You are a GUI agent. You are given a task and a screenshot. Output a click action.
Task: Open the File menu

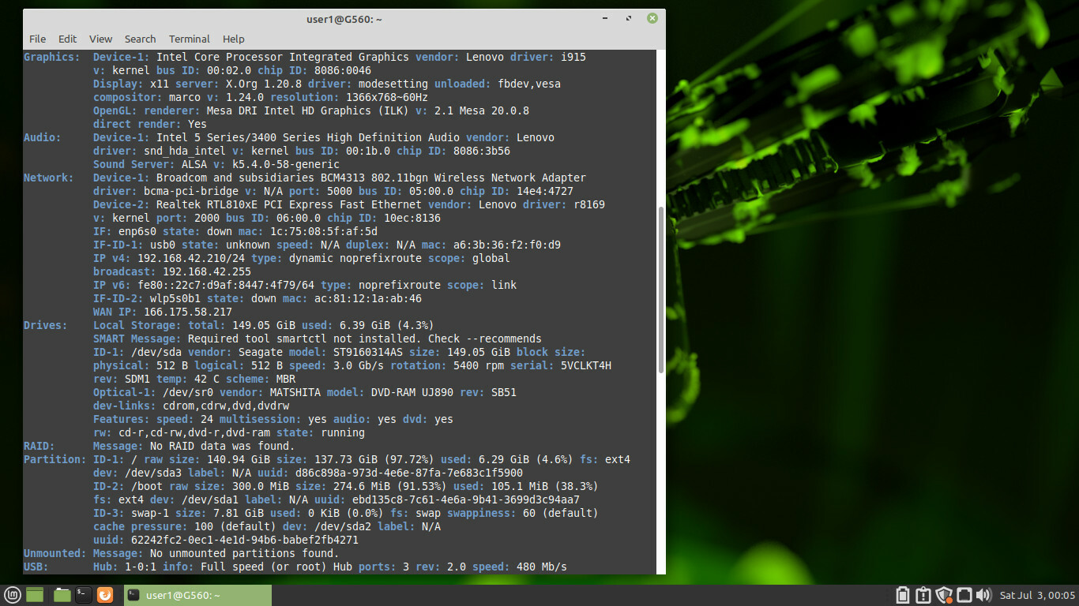point(37,39)
